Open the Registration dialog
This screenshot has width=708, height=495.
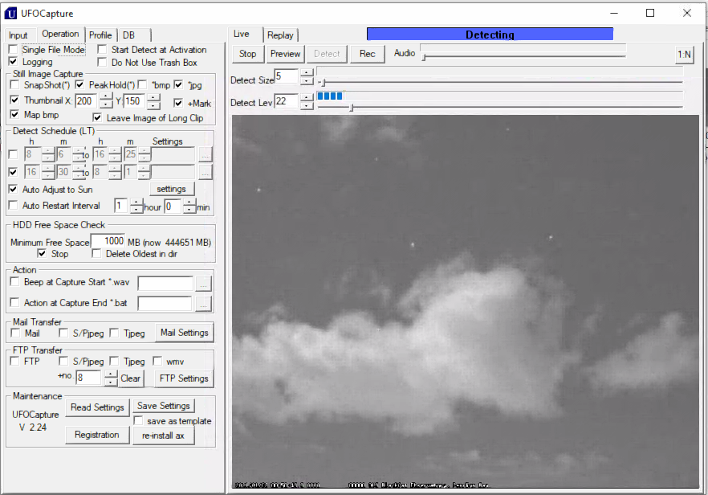97,435
